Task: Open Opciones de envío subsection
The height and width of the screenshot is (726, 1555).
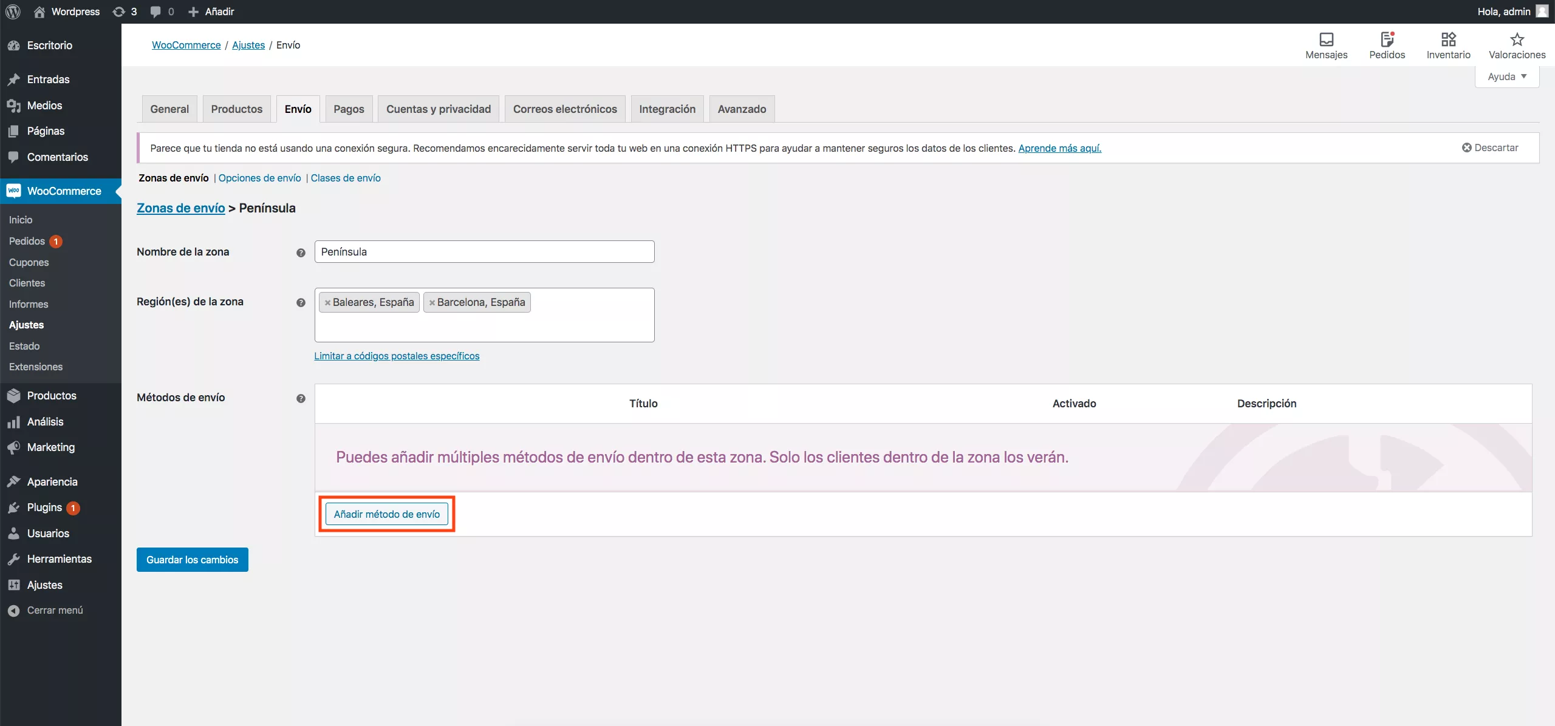Action: click(260, 178)
